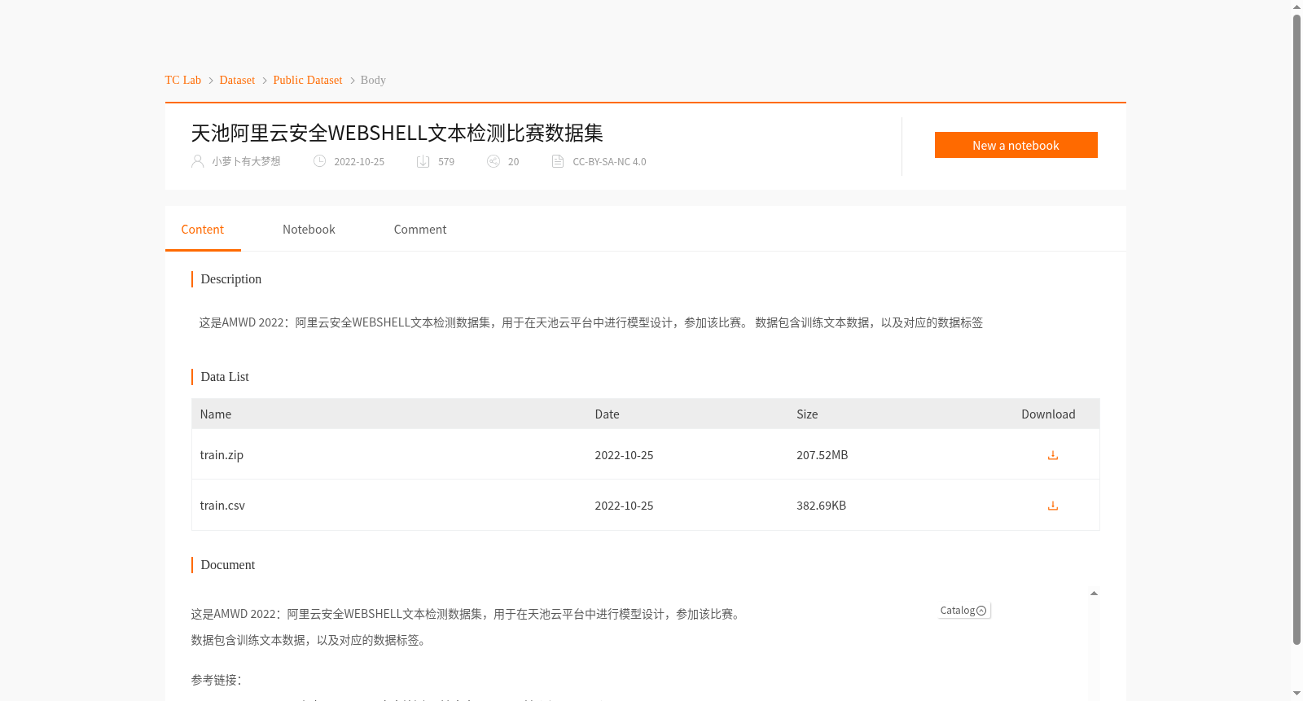Open Public Dataset breadcrumb
Image resolution: width=1303 pixels, height=701 pixels.
308,80
